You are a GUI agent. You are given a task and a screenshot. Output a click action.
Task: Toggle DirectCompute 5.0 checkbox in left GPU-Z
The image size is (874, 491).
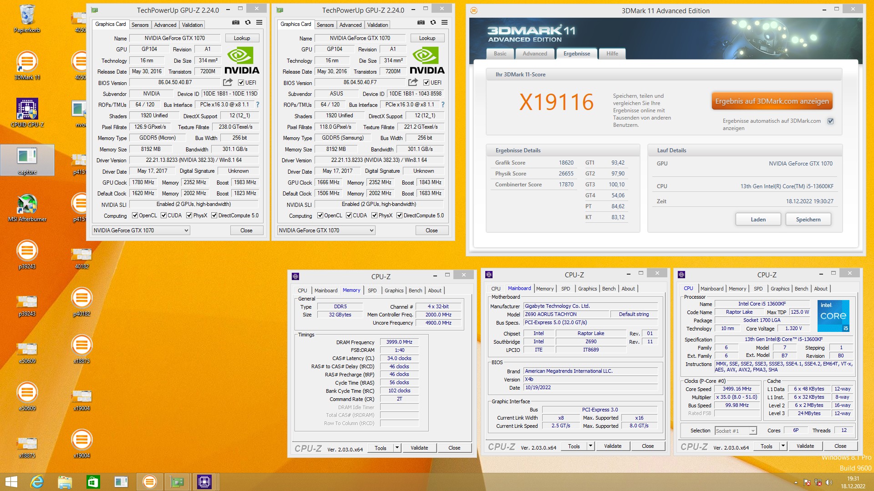coord(214,215)
